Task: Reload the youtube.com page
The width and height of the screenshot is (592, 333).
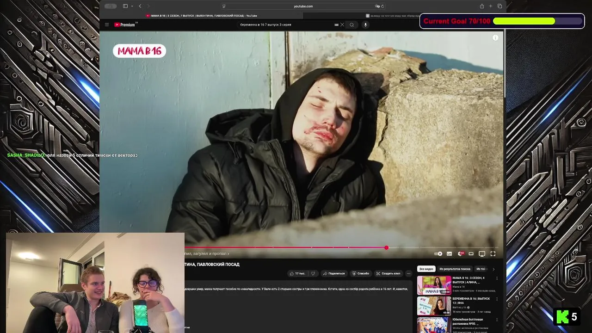Action: point(382,6)
